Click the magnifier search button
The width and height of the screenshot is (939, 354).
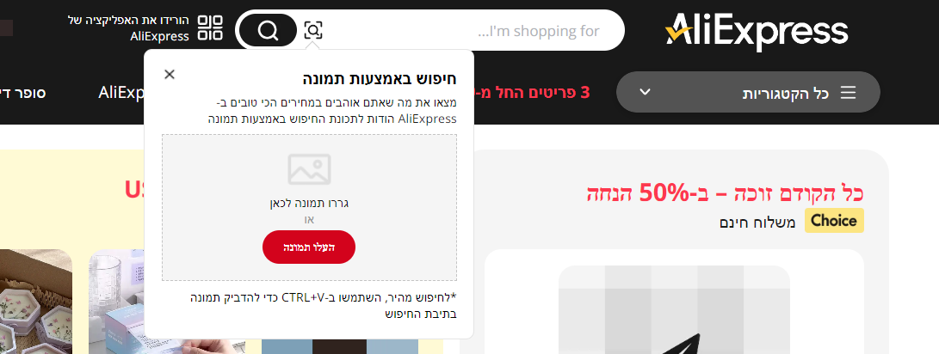coord(269,30)
